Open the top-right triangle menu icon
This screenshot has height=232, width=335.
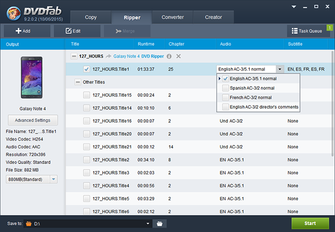(x=294, y=7)
